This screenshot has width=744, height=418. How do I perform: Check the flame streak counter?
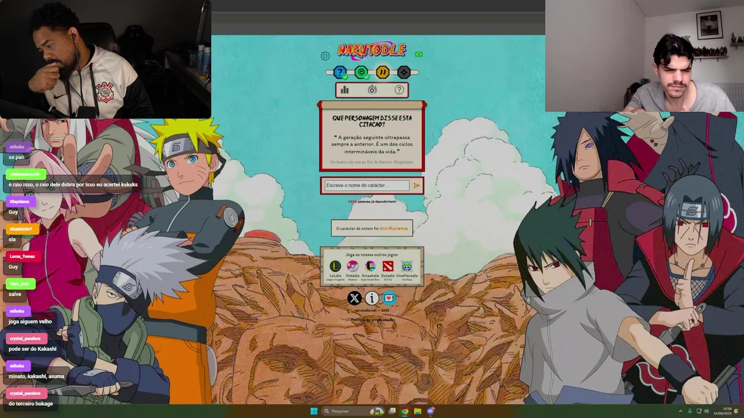(372, 89)
